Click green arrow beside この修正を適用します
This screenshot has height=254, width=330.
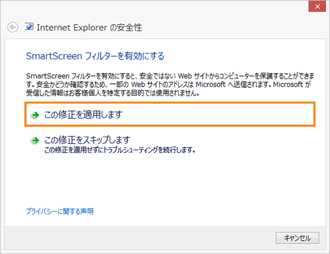(x=35, y=115)
